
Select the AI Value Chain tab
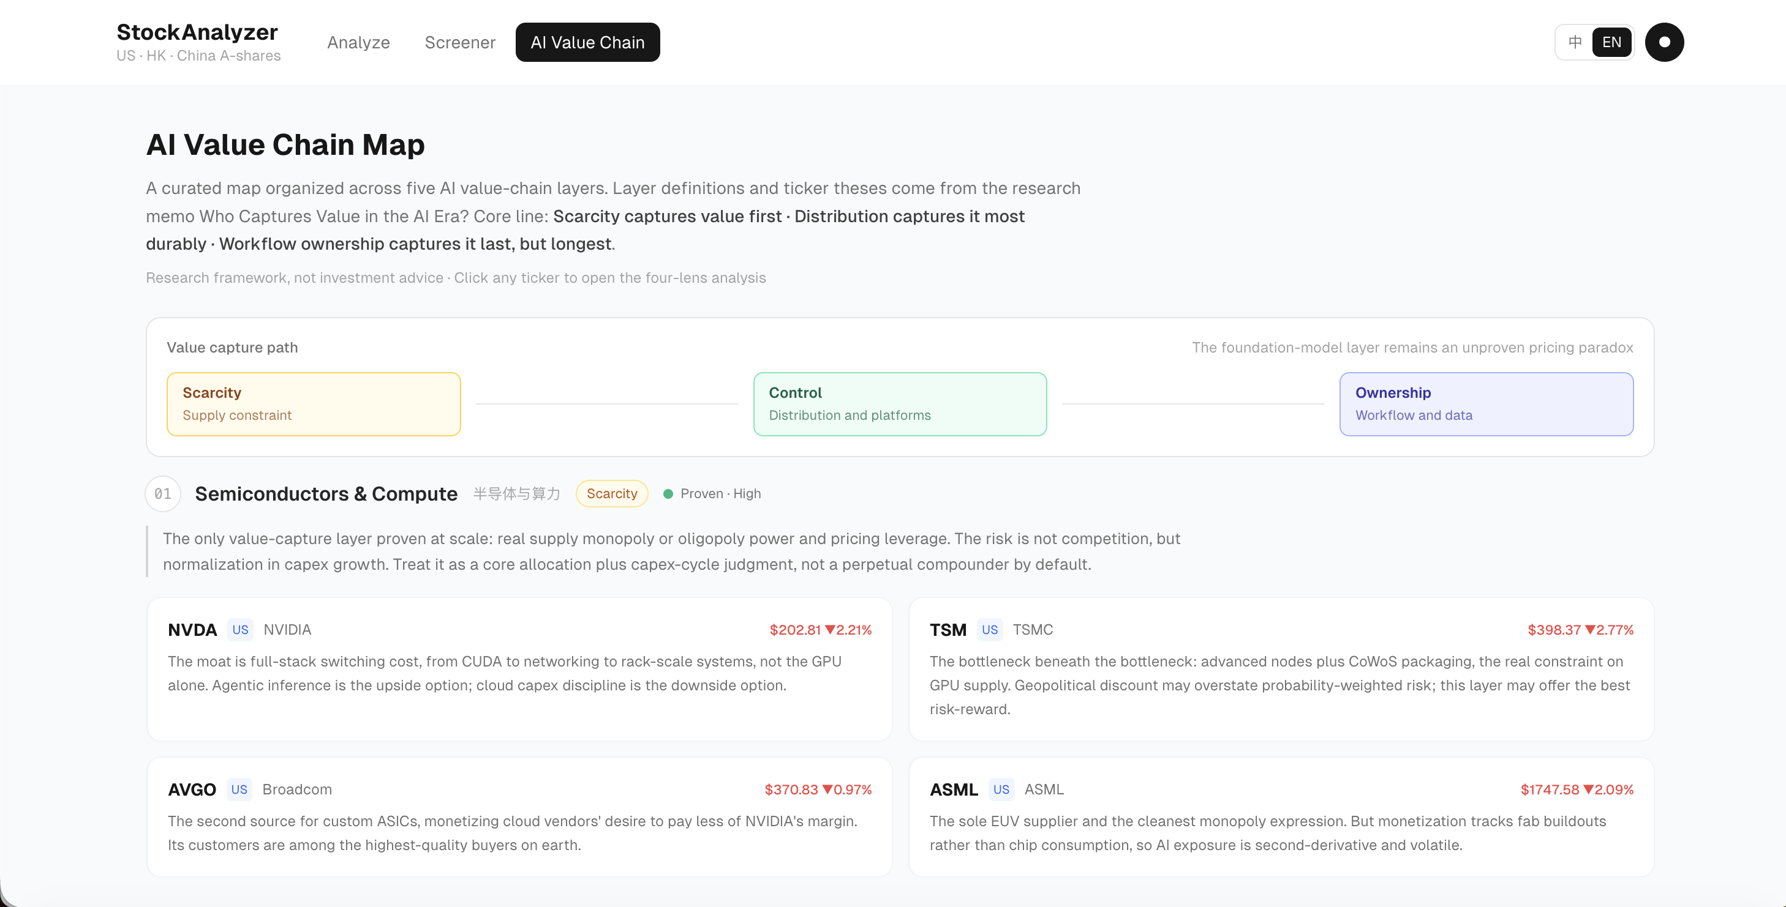pos(587,42)
